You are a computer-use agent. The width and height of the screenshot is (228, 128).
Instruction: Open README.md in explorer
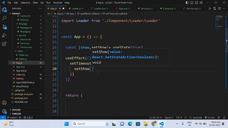point(21,102)
